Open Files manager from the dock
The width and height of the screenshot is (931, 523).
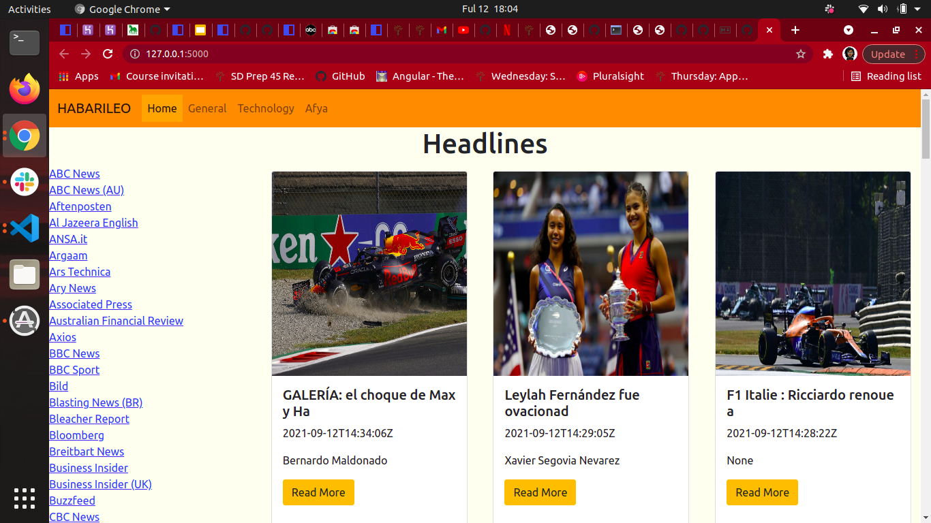click(25, 274)
